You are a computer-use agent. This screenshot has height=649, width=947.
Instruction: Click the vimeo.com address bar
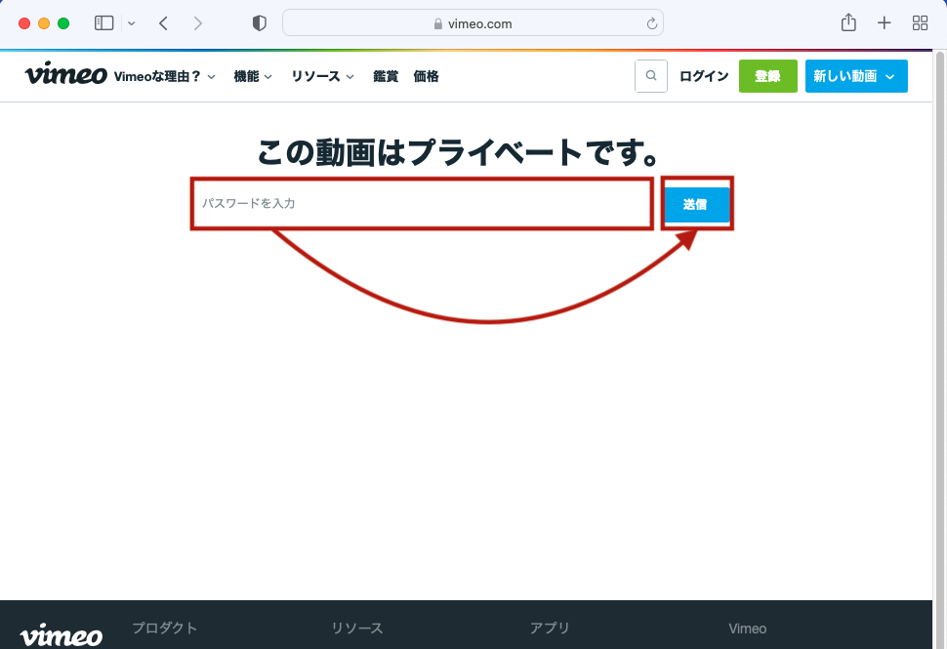(473, 23)
